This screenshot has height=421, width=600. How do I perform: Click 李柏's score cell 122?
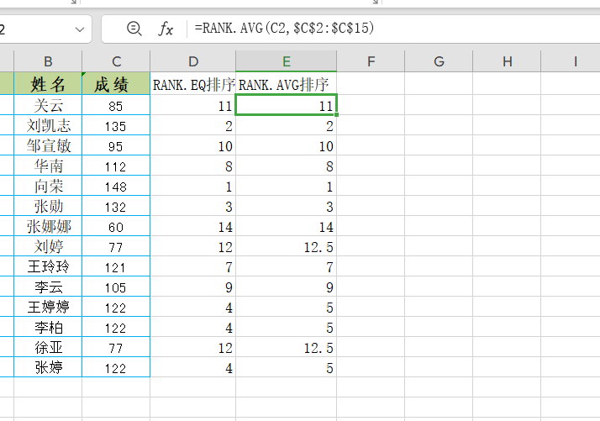(116, 327)
